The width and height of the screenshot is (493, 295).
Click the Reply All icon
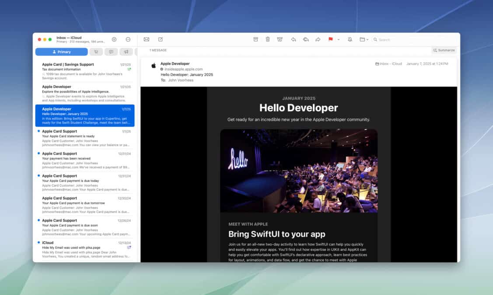(306, 39)
